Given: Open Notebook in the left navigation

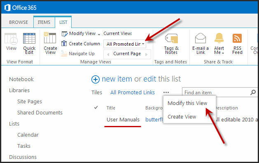Looking at the screenshot, I should (x=21, y=79).
